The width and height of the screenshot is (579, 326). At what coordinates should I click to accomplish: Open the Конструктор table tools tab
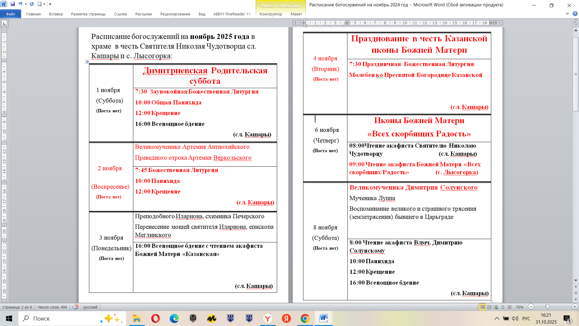271,14
